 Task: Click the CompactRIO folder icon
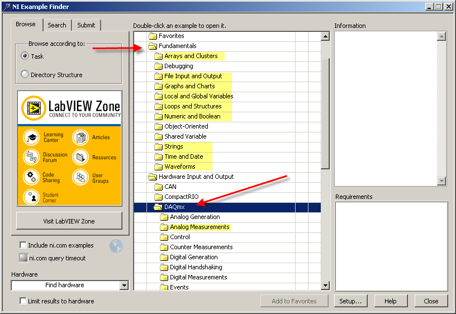[x=159, y=197]
